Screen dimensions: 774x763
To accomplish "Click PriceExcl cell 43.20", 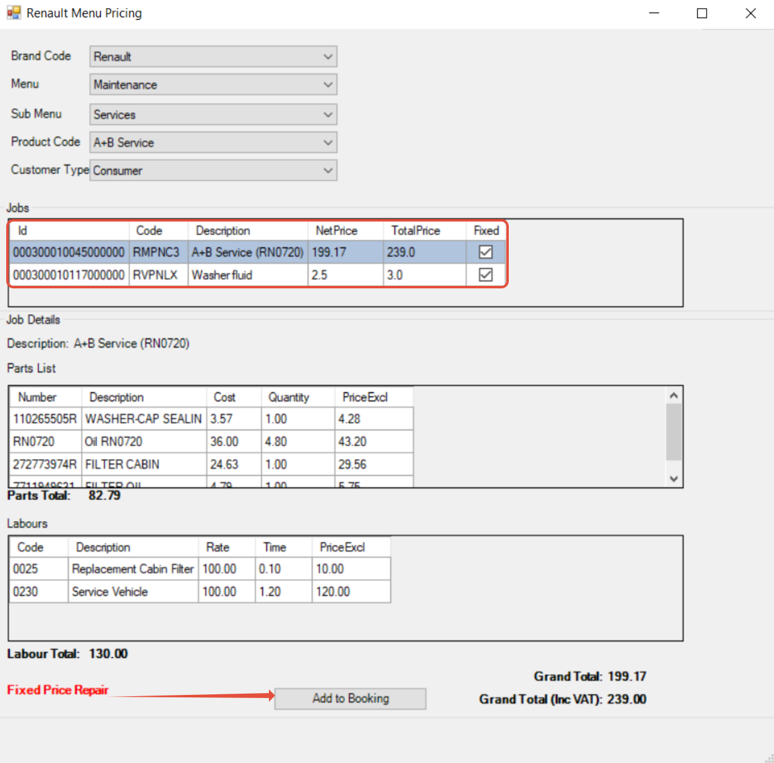I will pos(374,442).
